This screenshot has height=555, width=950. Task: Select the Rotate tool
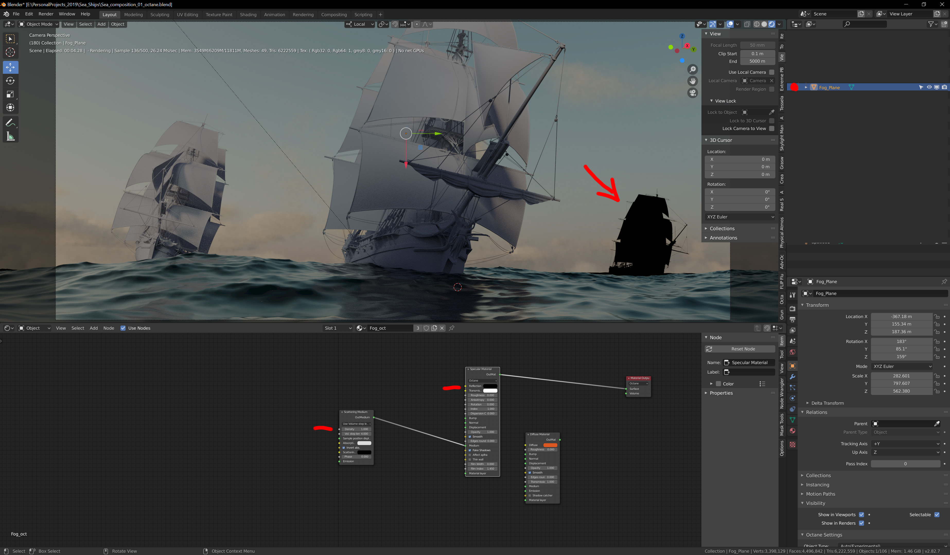(x=10, y=81)
